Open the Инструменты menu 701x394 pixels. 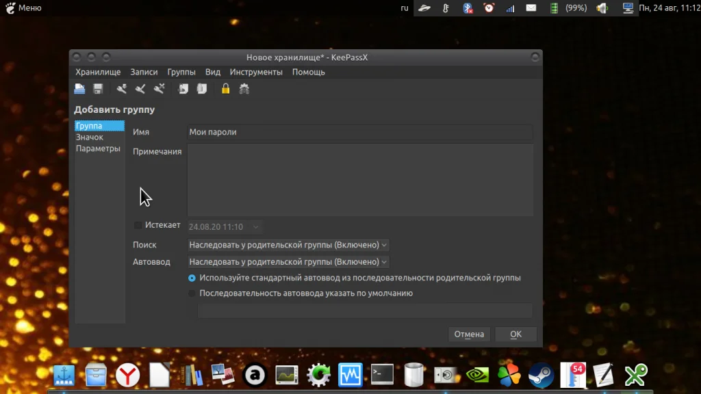coord(256,72)
